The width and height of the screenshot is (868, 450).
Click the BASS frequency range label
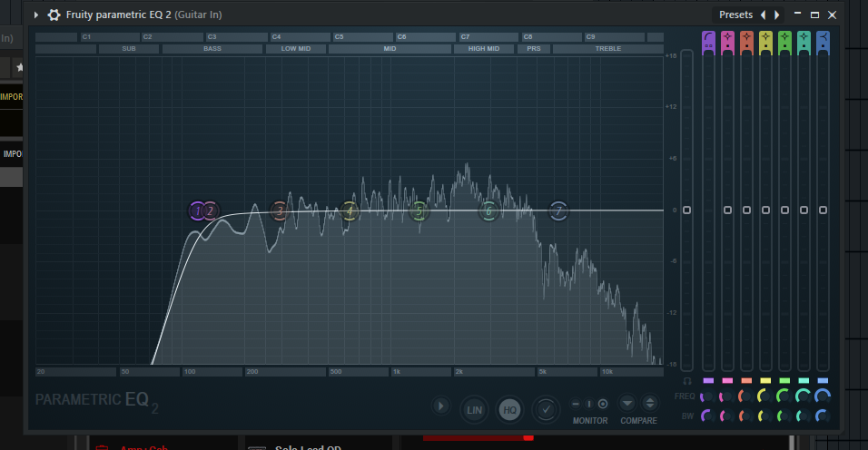pyautogui.click(x=212, y=49)
